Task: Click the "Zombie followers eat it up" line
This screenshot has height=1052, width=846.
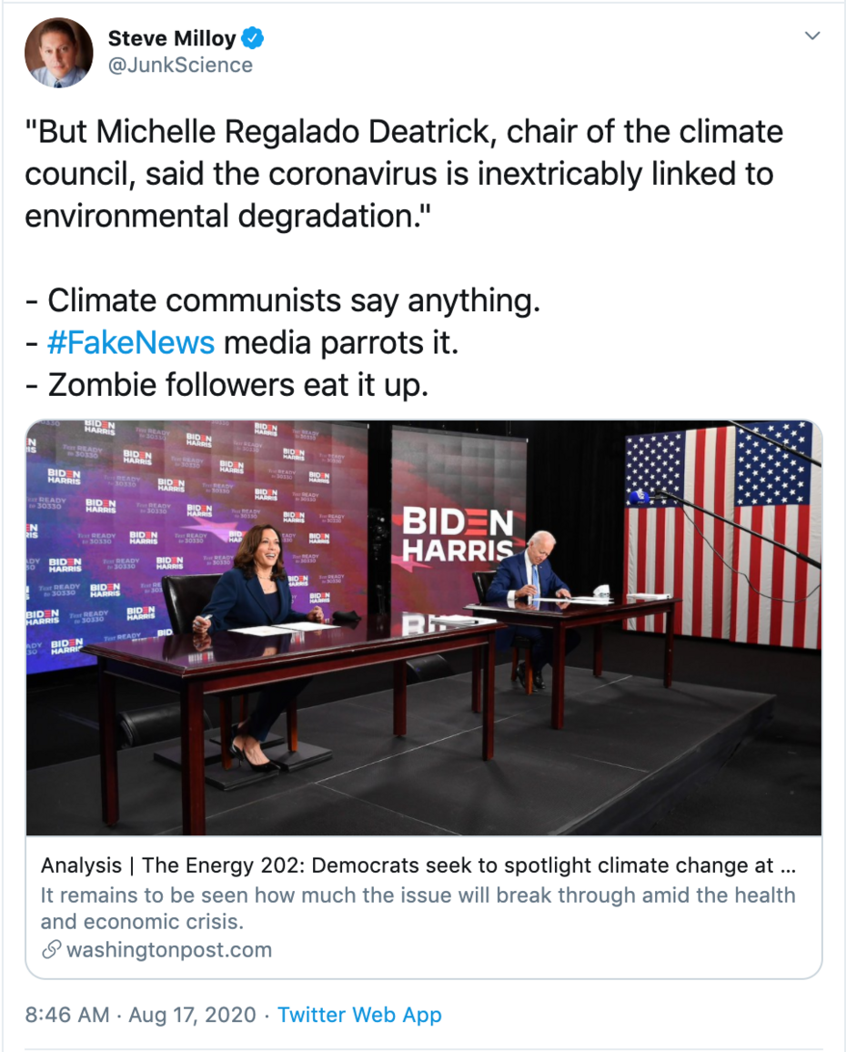Action: [x=226, y=384]
